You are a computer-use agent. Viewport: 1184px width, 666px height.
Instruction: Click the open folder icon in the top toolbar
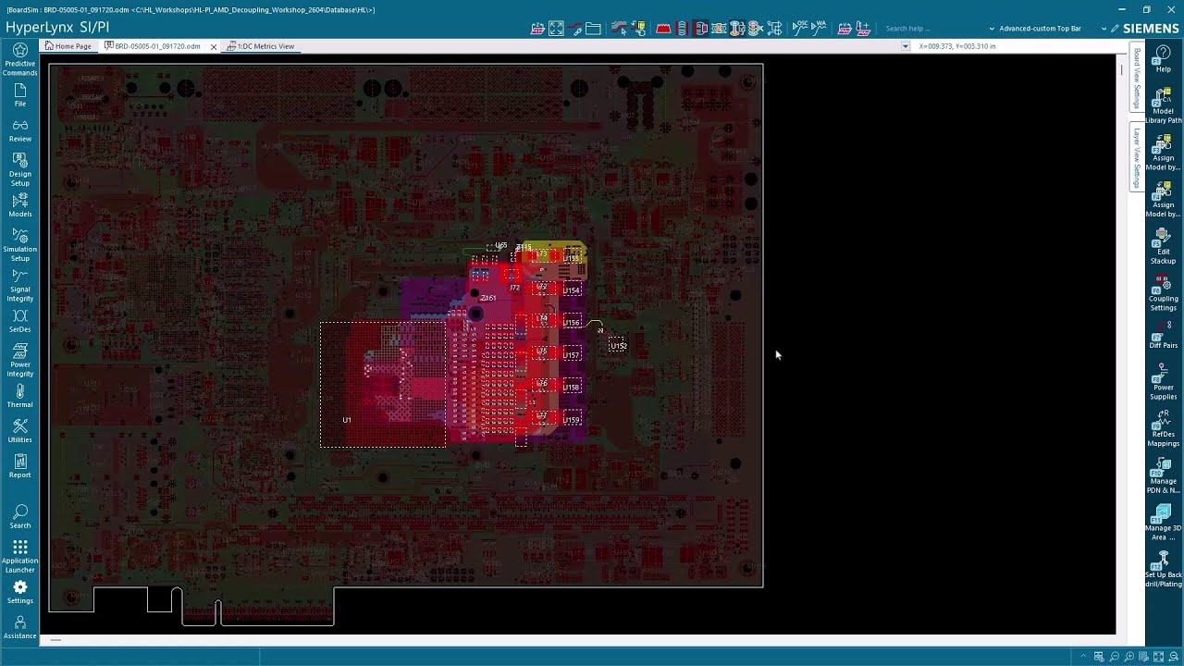pyautogui.click(x=593, y=29)
